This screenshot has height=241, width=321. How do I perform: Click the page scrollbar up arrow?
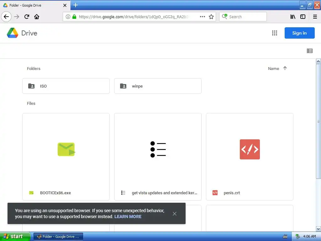318,61
